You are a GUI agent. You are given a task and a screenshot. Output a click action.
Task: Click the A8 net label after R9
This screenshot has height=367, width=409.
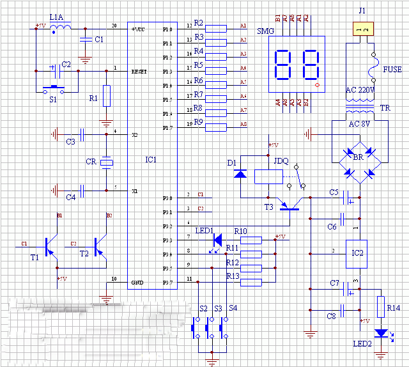243,124
